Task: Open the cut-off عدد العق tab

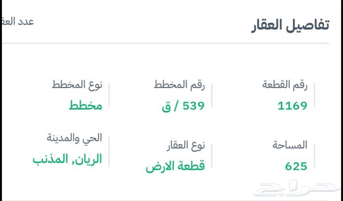Action: pyautogui.click(x=18, y=22)
